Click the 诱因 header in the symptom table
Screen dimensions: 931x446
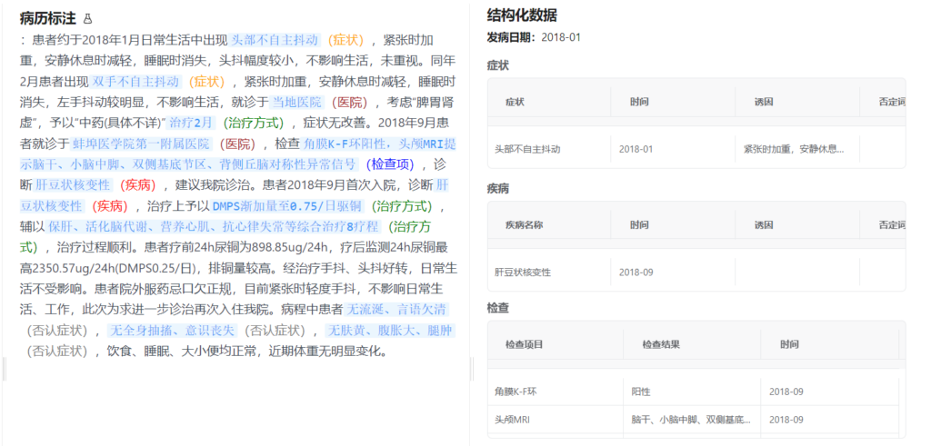(762, 101)
